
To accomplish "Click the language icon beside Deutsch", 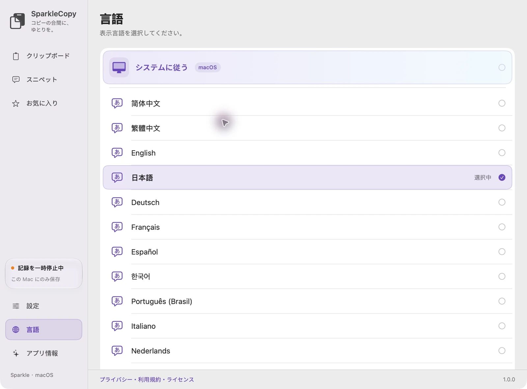I will tap(117, 202).
